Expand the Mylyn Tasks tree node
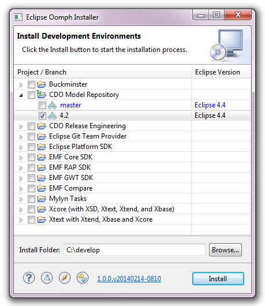This screenshot has width=265, height=306. pyautogui.click(x=21, y=199)
